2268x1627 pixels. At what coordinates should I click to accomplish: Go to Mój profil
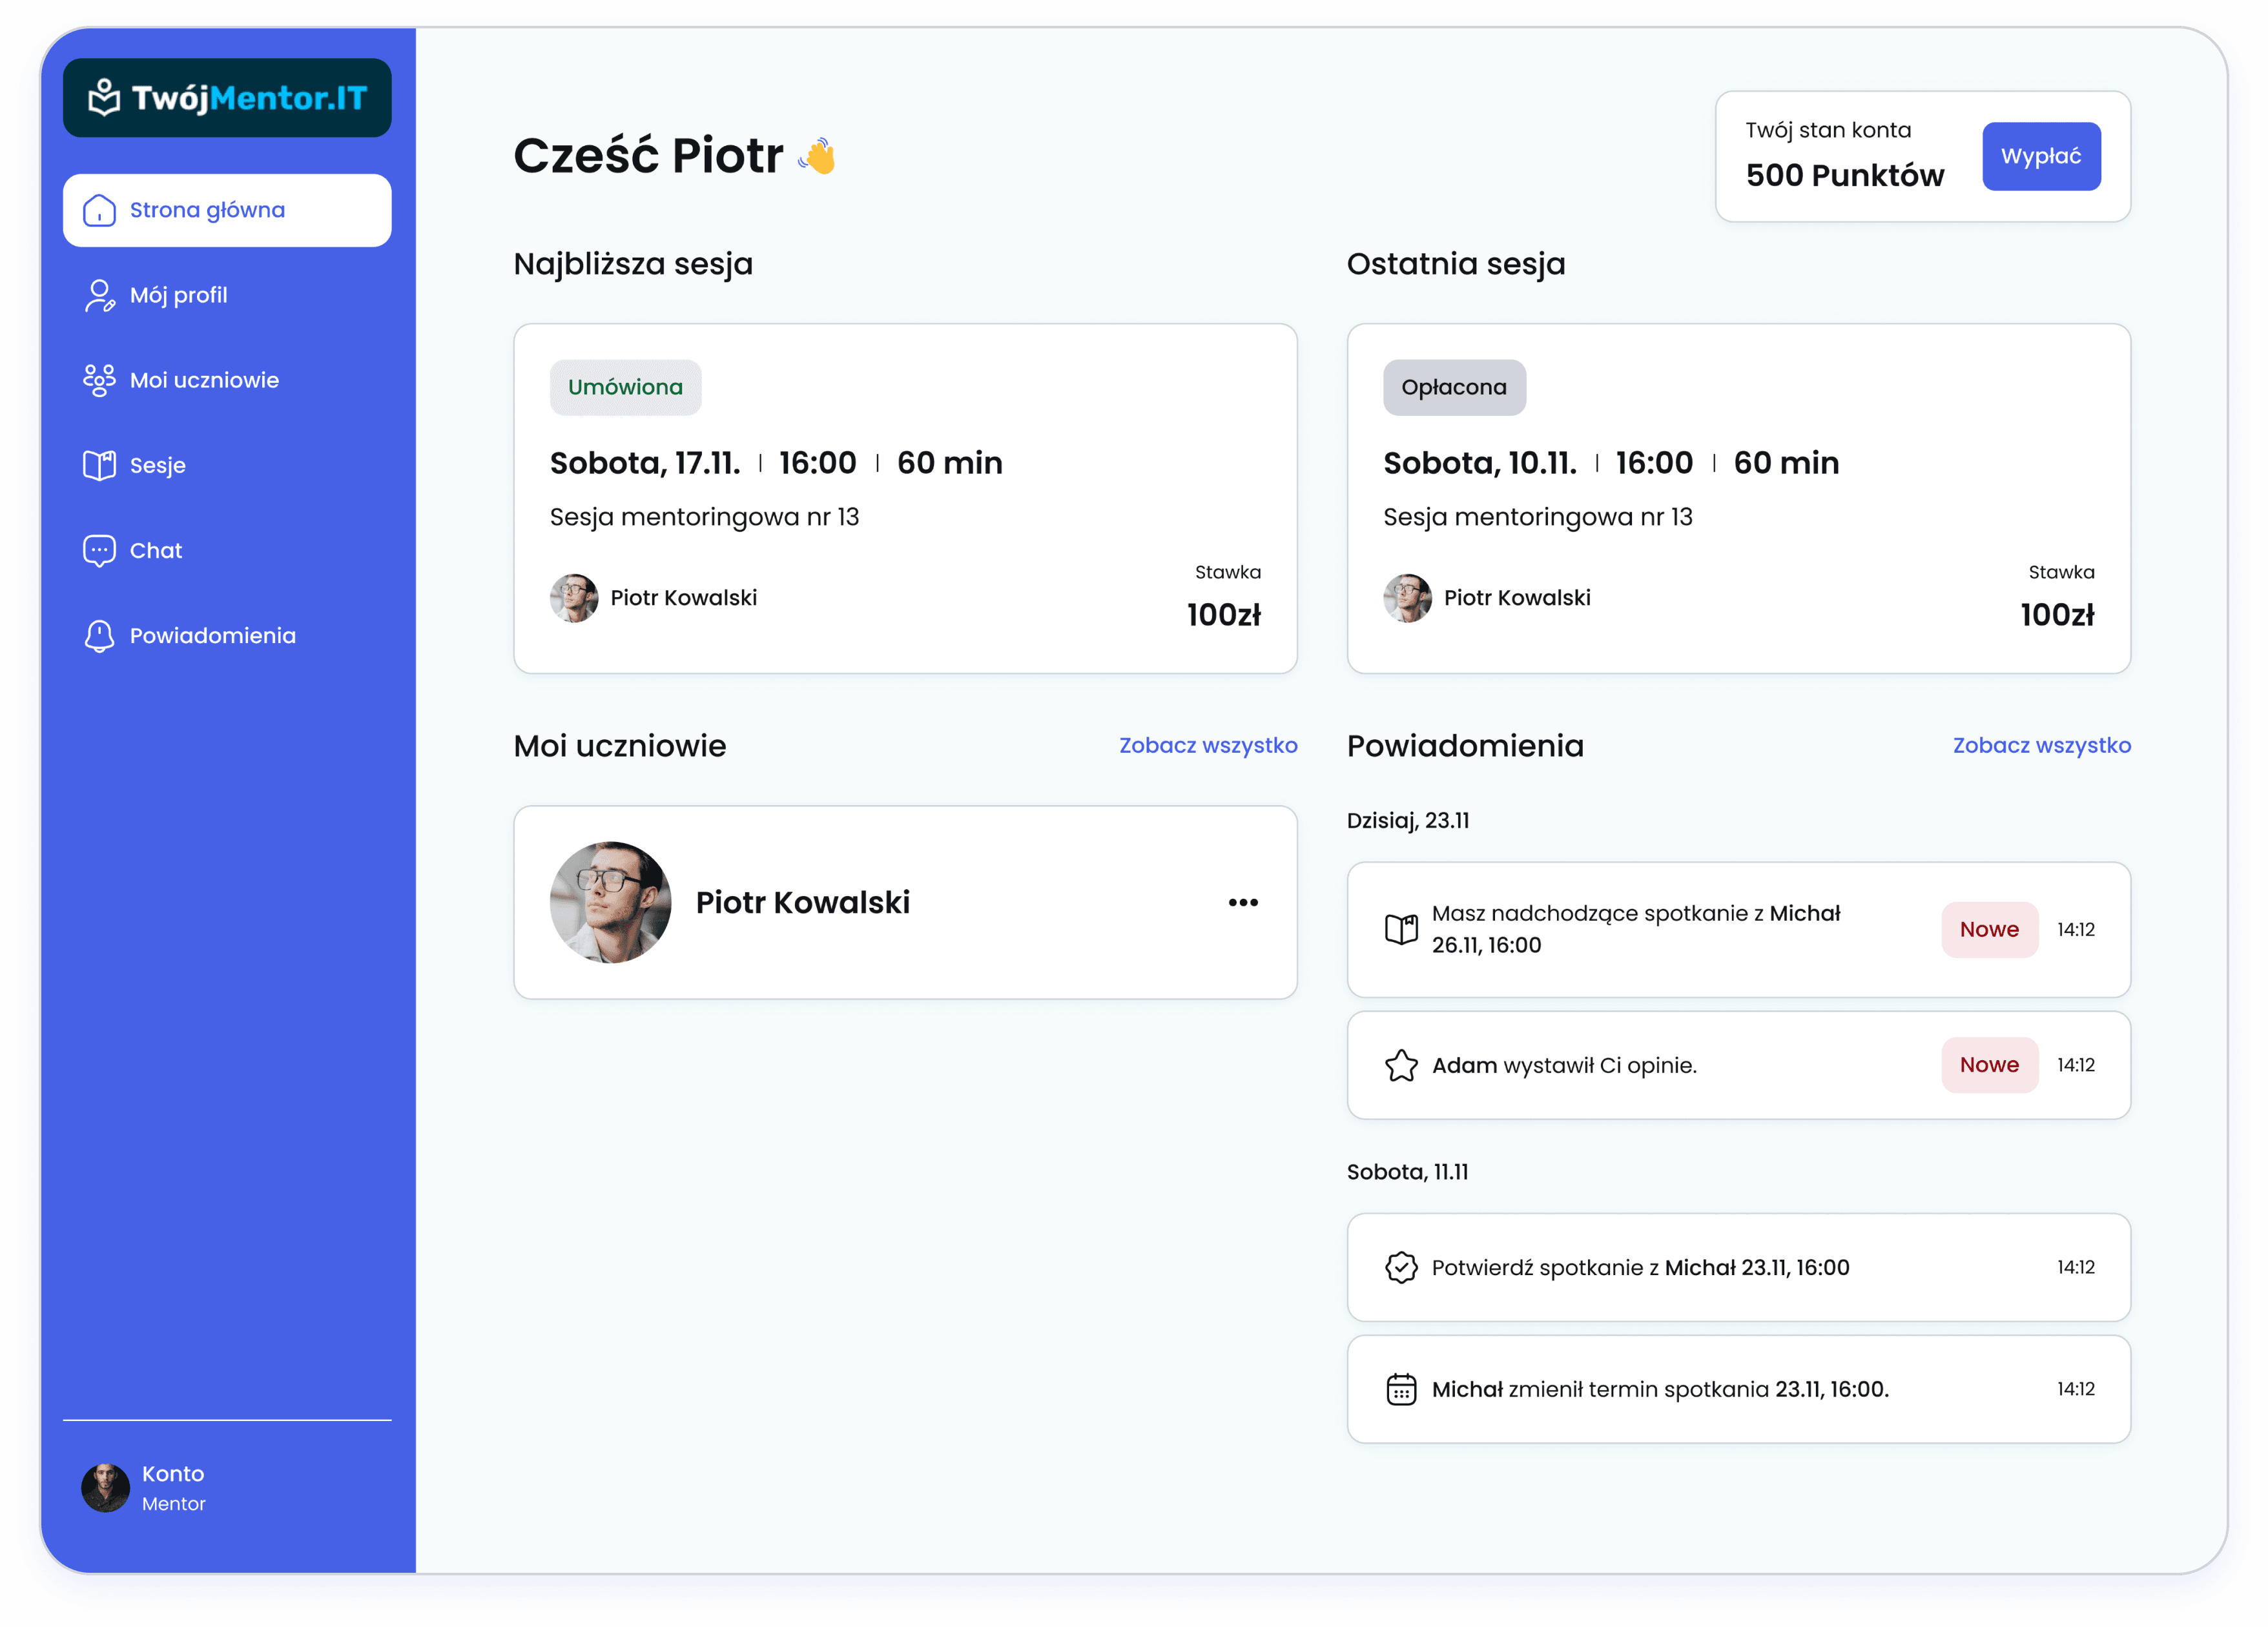(x=227, y=296)
